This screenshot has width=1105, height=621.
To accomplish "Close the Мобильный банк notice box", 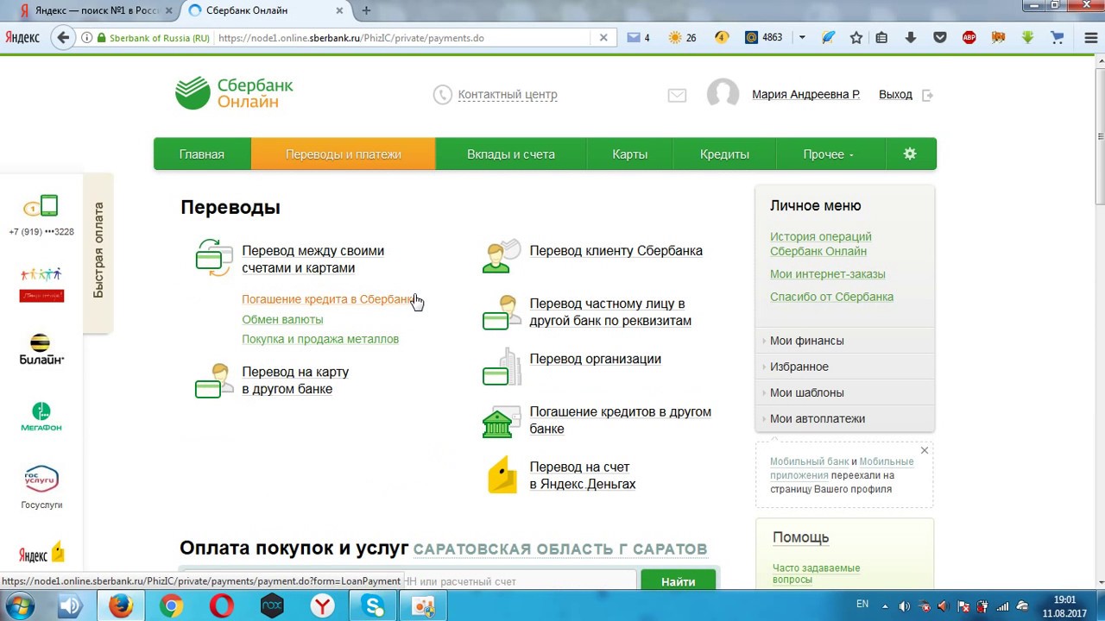I will (925, 450).
